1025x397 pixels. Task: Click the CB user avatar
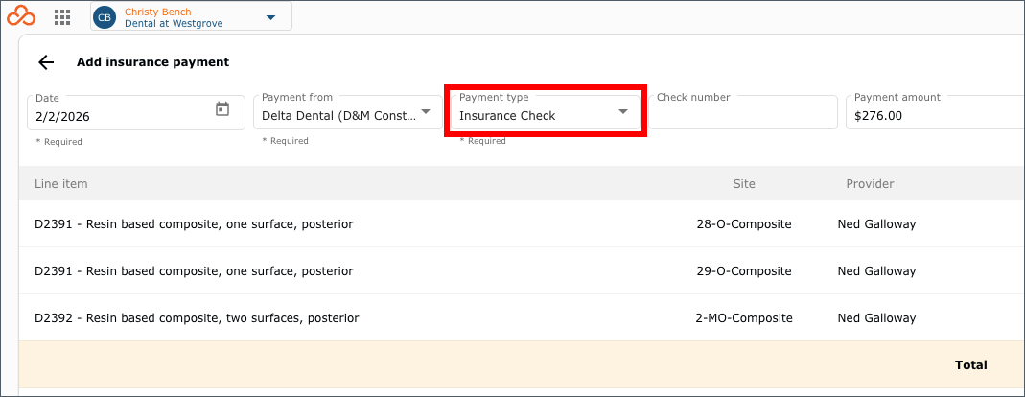pyautogui.click(x=105, y=17)
